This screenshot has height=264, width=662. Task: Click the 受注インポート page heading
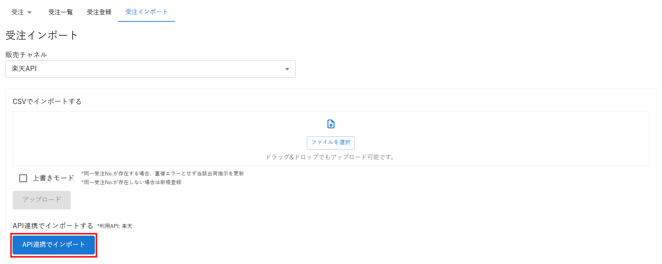pyautogui.click(x=42, y=35)
